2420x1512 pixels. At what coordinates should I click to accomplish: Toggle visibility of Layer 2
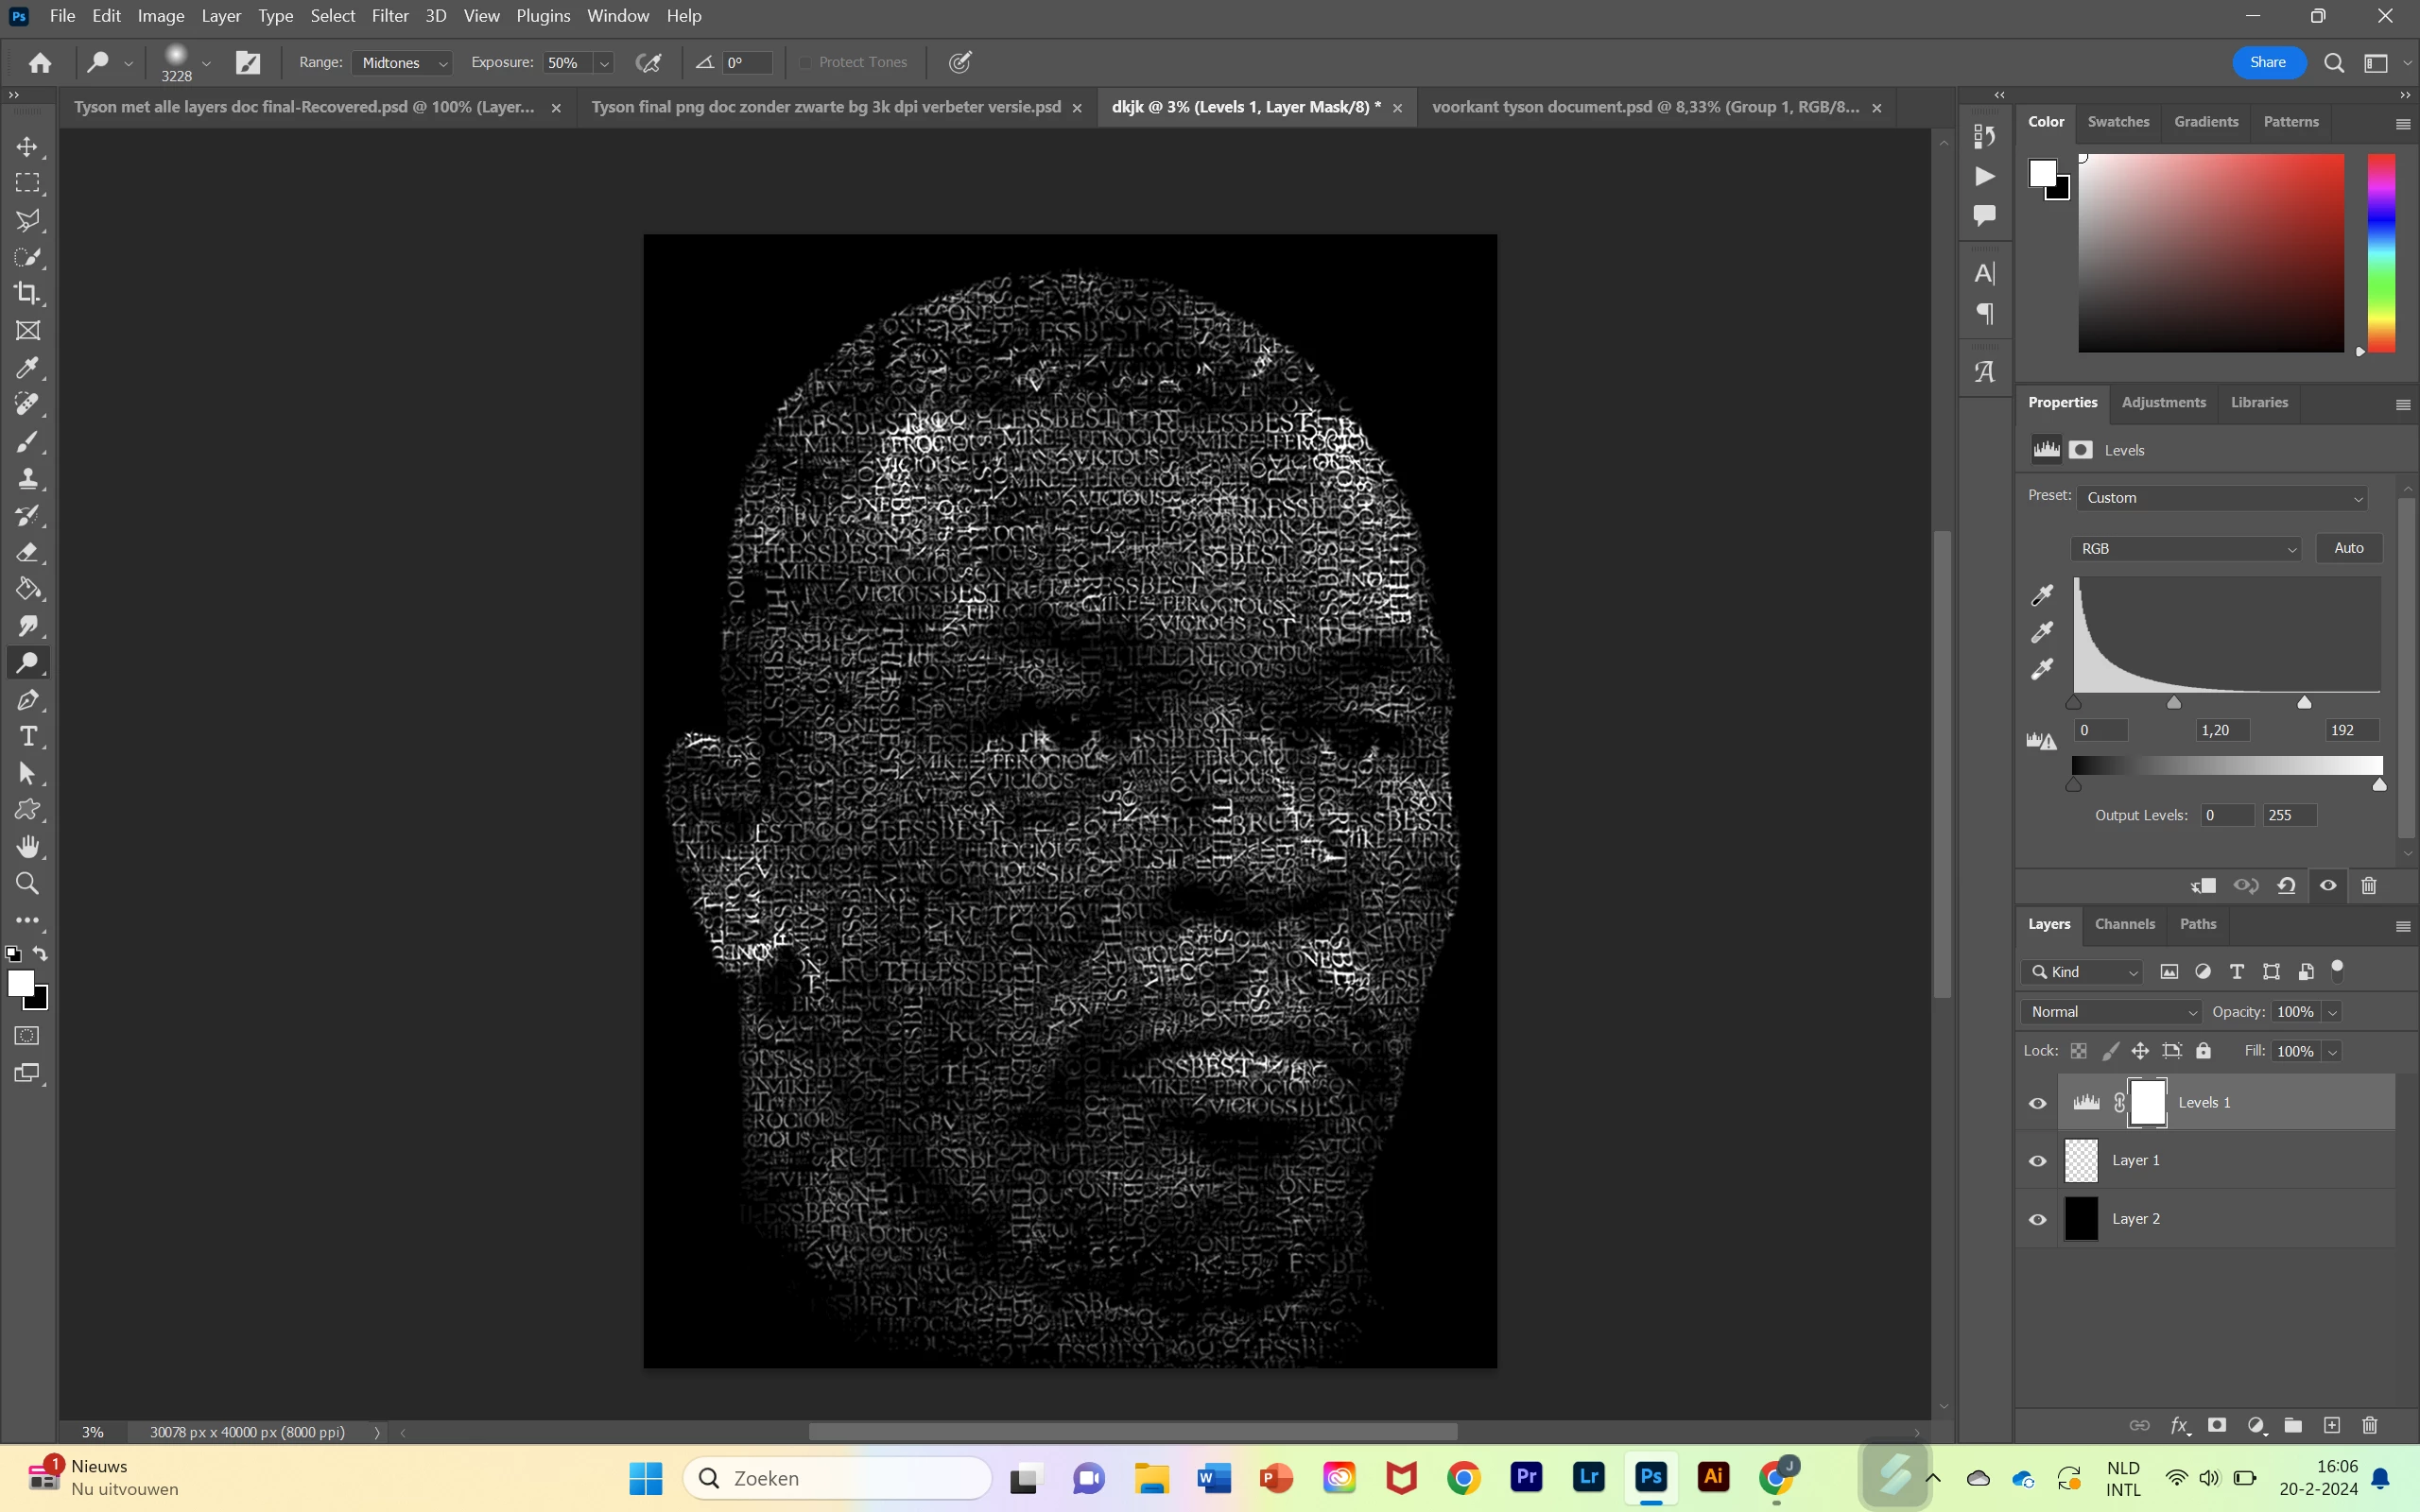coord(2037,1219)
